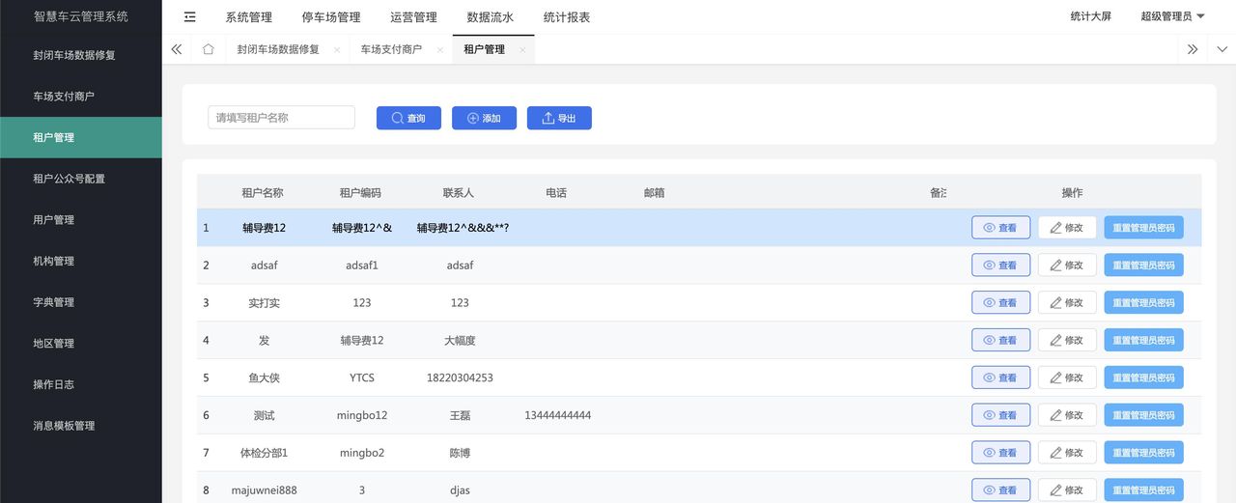The width and height of the screenshot is (1236, 503).
Task: Open 租户公众号配置 in the sidebar
Action: pyautogui.click(x=81, y=179)
